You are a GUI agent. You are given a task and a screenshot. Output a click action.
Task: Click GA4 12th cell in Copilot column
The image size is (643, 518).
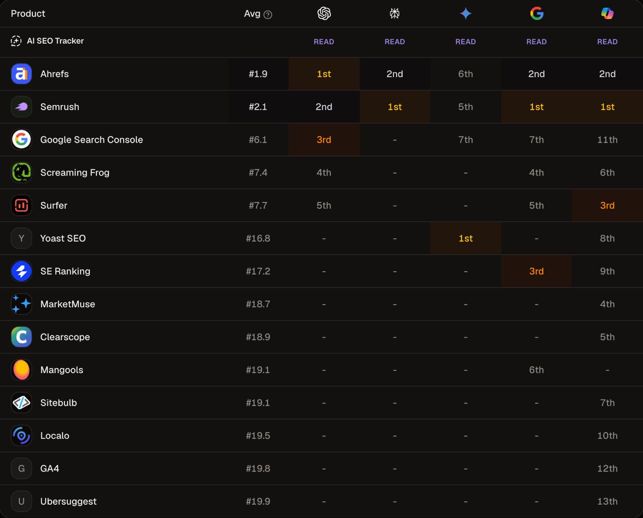(x=607, y=468)
